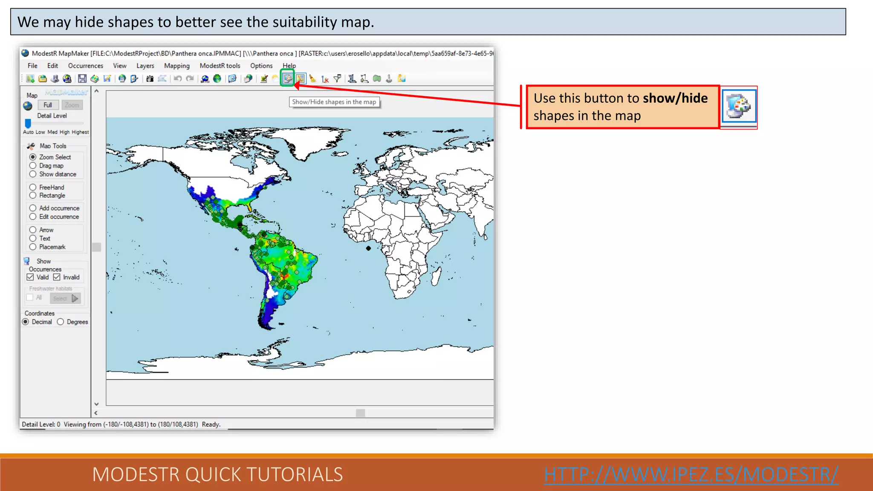Screen dimensions: 873x491
Task: Click the funnel filter toolbar icon
Action: [337, 78]
